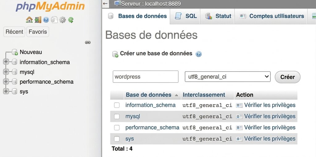The width and height of the screenshot is (316, 157).
Task: Expand mysql database in navigation tree
Action: 6,72
